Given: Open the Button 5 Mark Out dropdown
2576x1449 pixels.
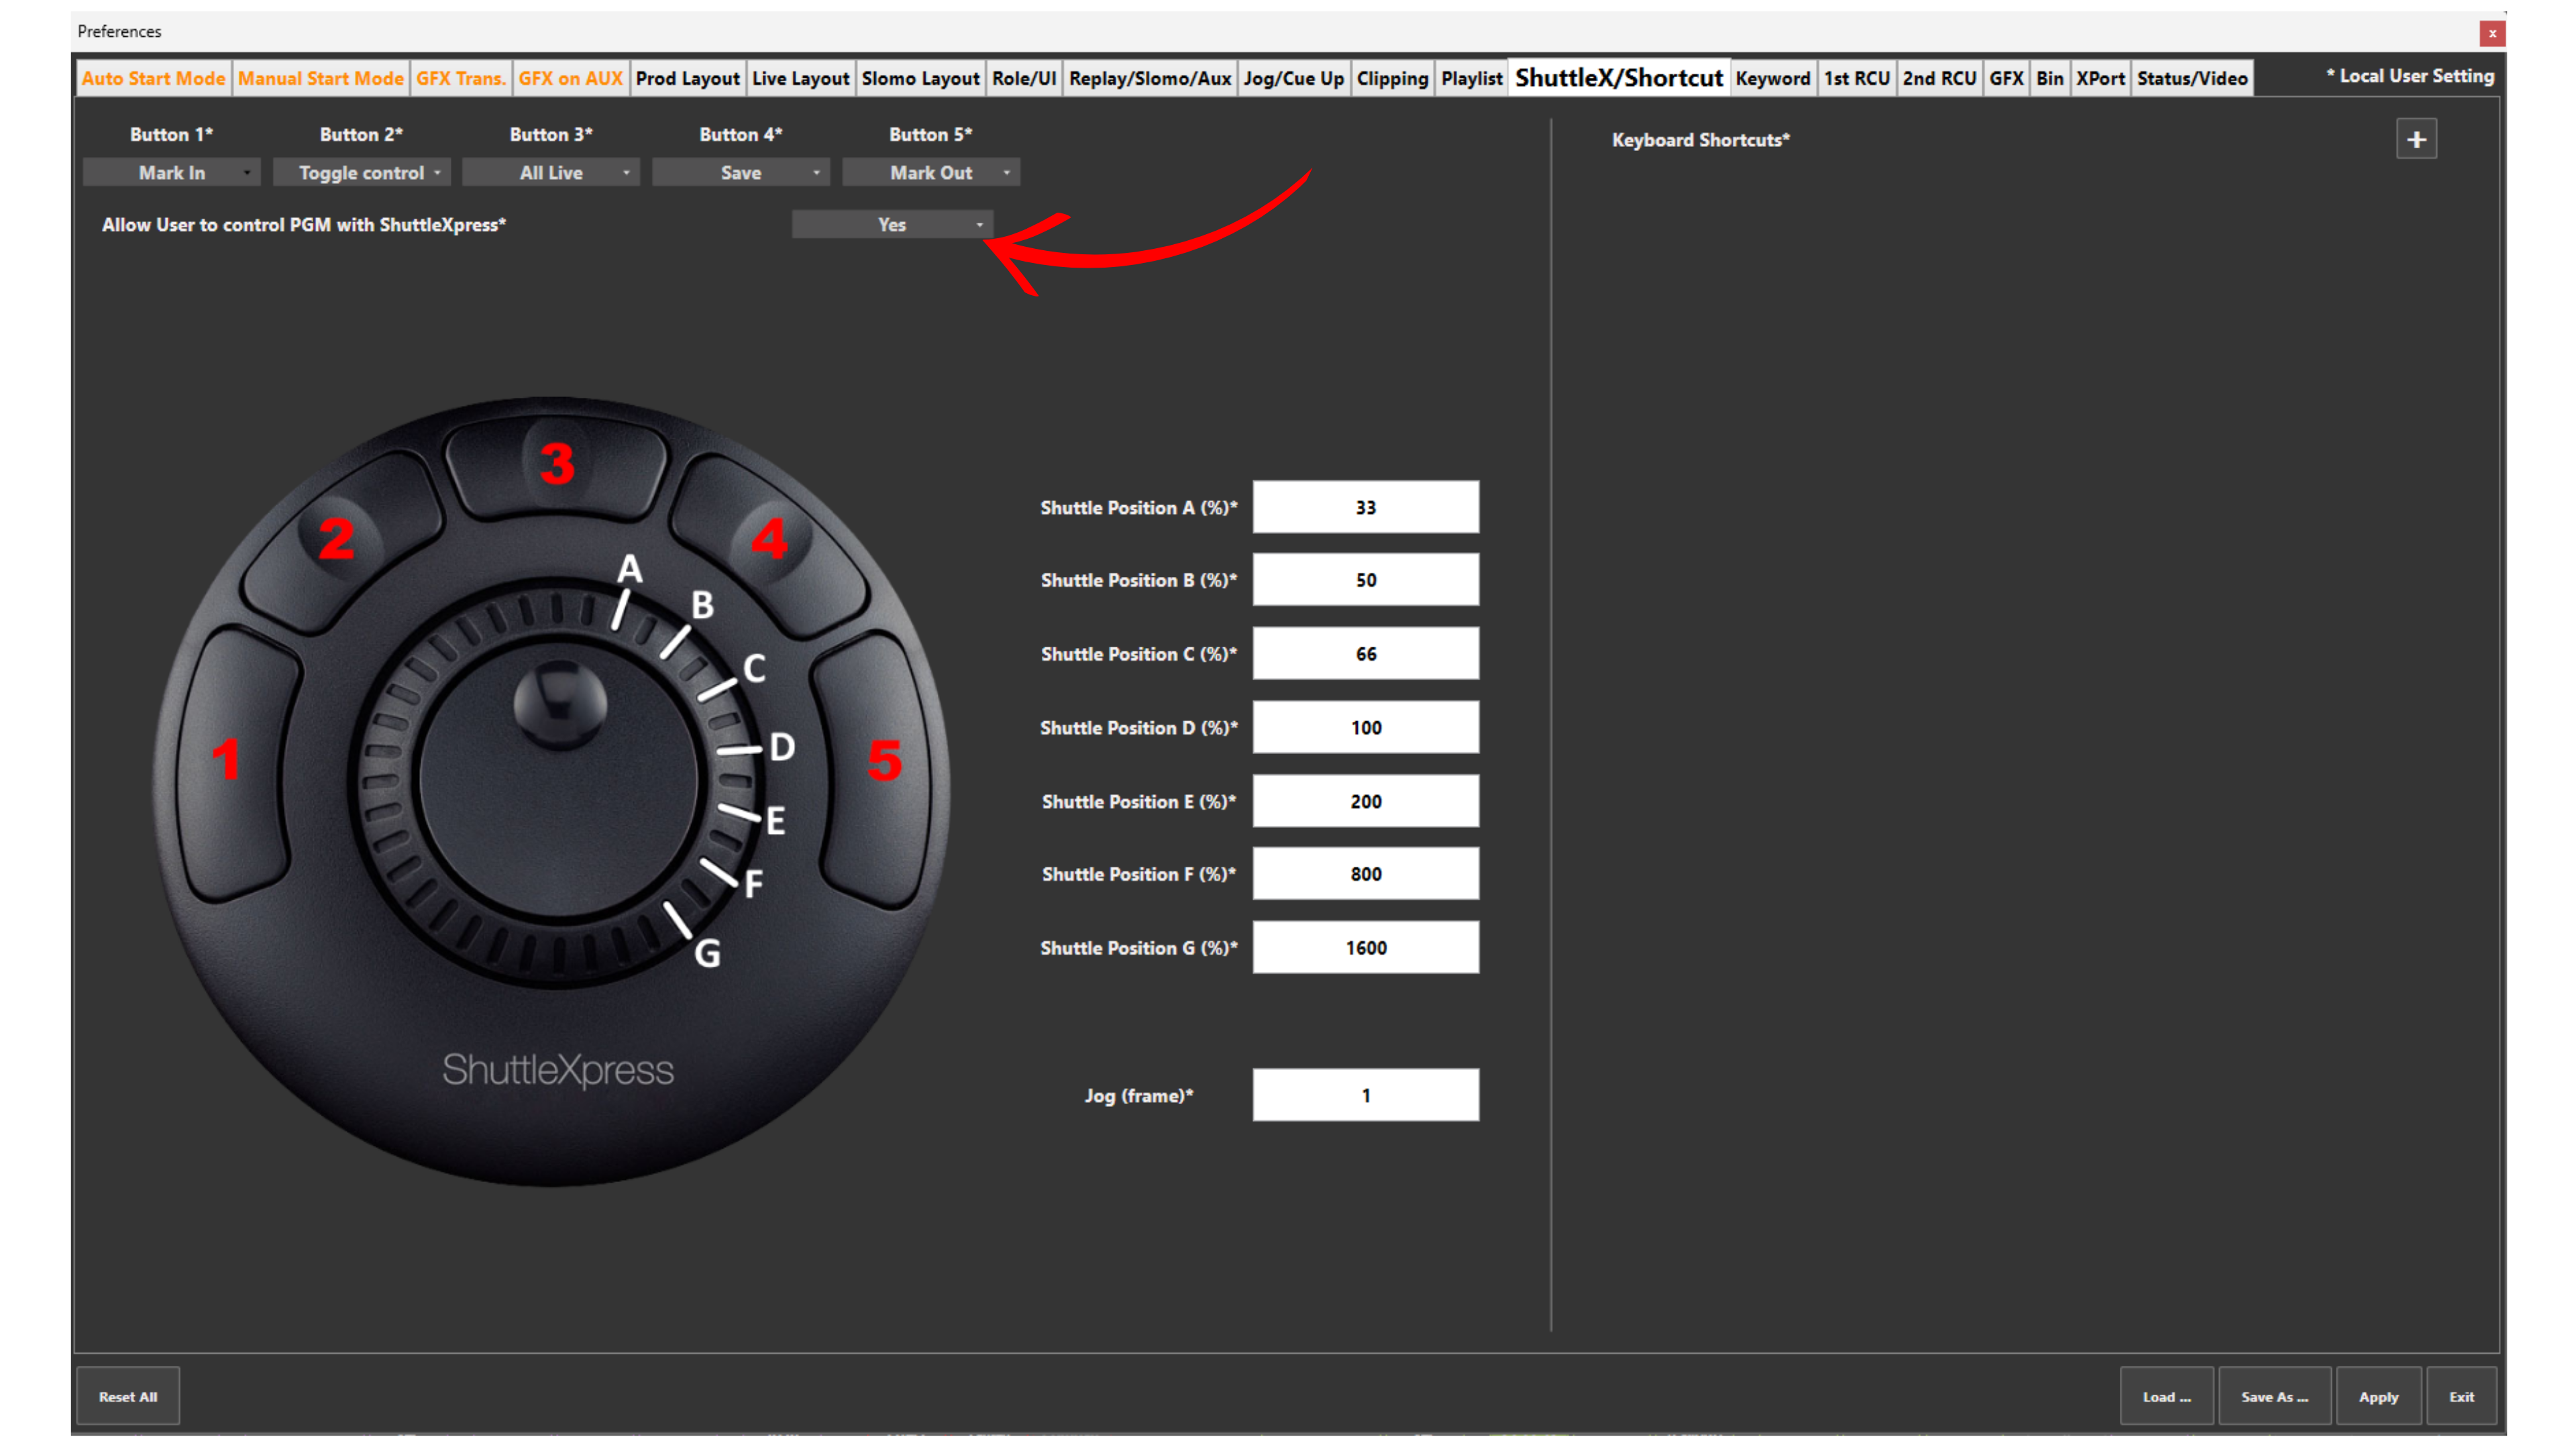Looking at the screenshot, I should (x=931, y=173).
